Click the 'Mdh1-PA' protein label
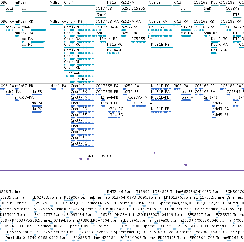244x242 pixels. (58, 86)
